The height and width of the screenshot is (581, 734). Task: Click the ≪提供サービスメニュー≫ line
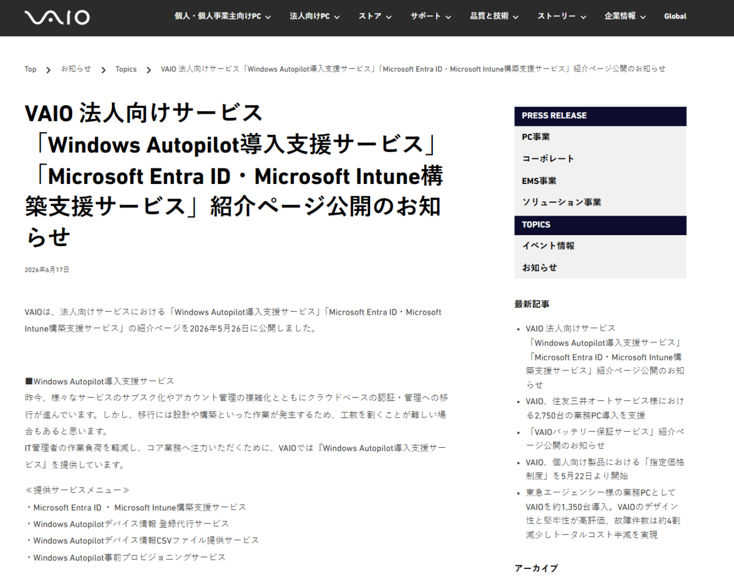[77, 491]
